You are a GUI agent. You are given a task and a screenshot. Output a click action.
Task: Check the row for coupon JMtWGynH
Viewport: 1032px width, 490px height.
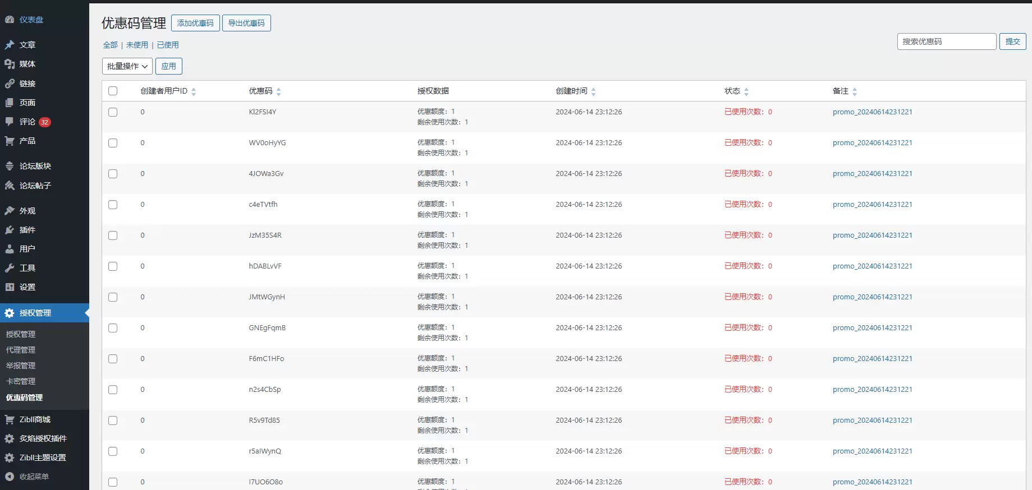(x=113, y=297)
